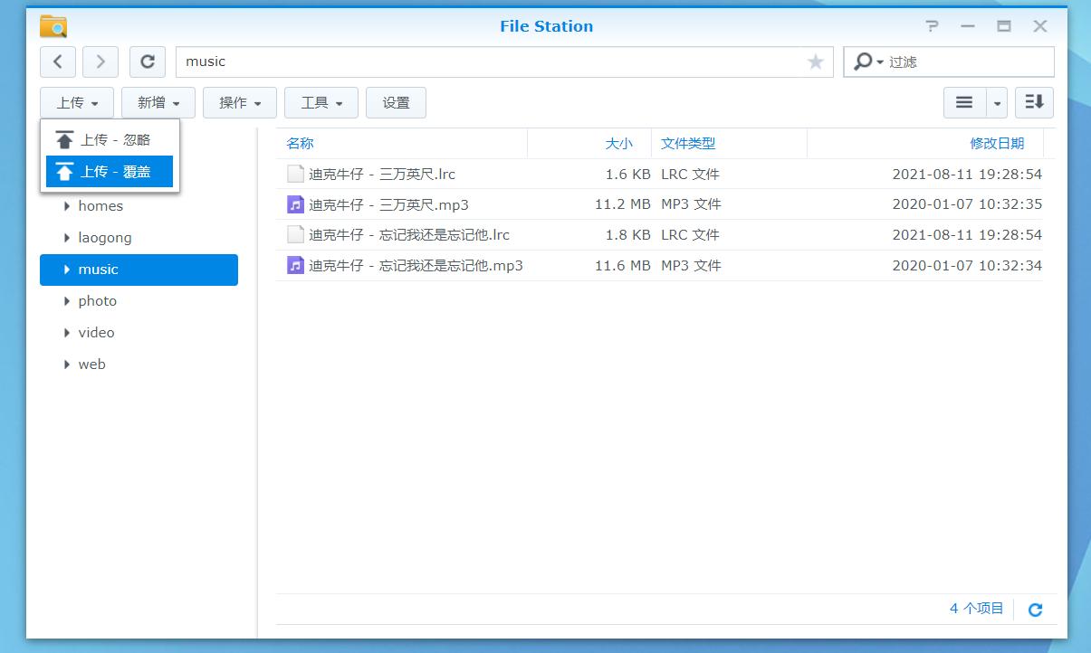Screen dimensions: 1091x653
Task: Click music icon of 三万英尺.mp3
Action: click(x=295, y=204)
